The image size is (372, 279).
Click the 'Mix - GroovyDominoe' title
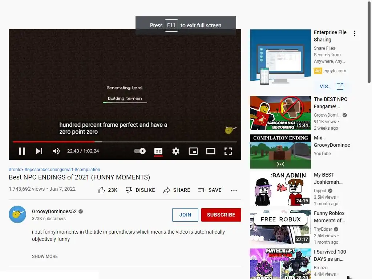[x=332, y=141]
